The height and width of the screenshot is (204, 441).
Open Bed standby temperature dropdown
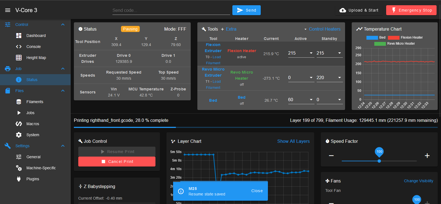(340, 100)
